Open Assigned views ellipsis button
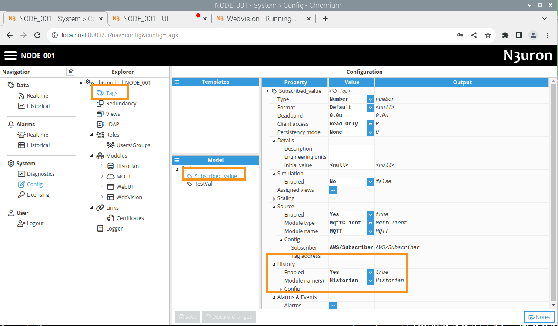 click(333, 190)
